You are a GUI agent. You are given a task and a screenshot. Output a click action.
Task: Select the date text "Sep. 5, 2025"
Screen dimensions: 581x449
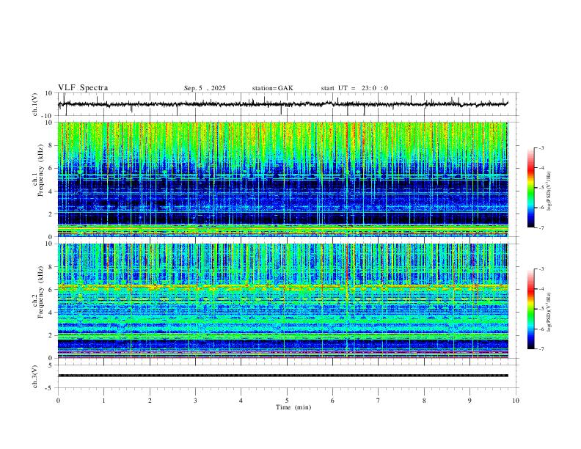(205, 88)
